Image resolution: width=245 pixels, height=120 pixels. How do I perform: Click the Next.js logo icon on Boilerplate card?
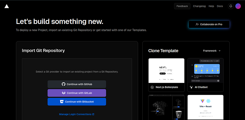point(152,87)
